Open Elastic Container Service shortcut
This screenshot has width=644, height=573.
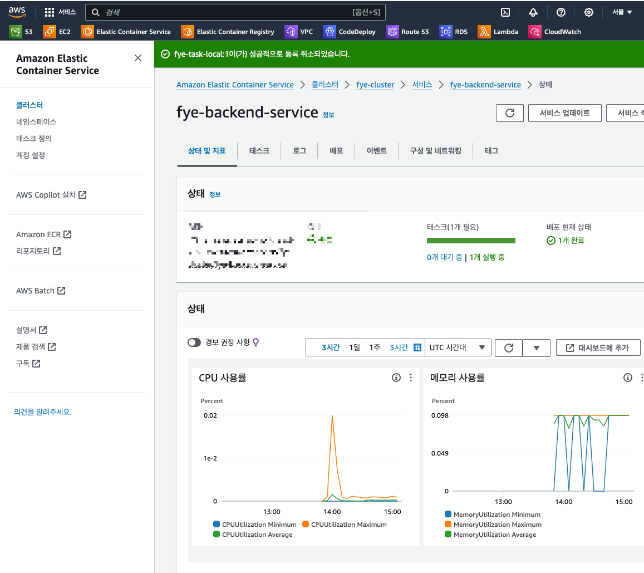[x=126, y=32]
